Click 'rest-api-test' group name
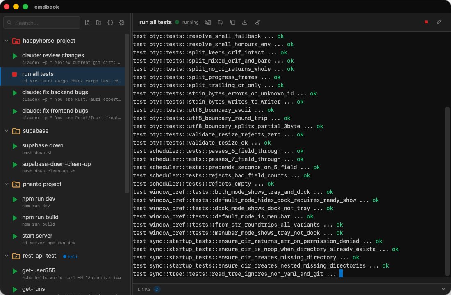Screen dimensions: 451x295 tap(39, 256)
